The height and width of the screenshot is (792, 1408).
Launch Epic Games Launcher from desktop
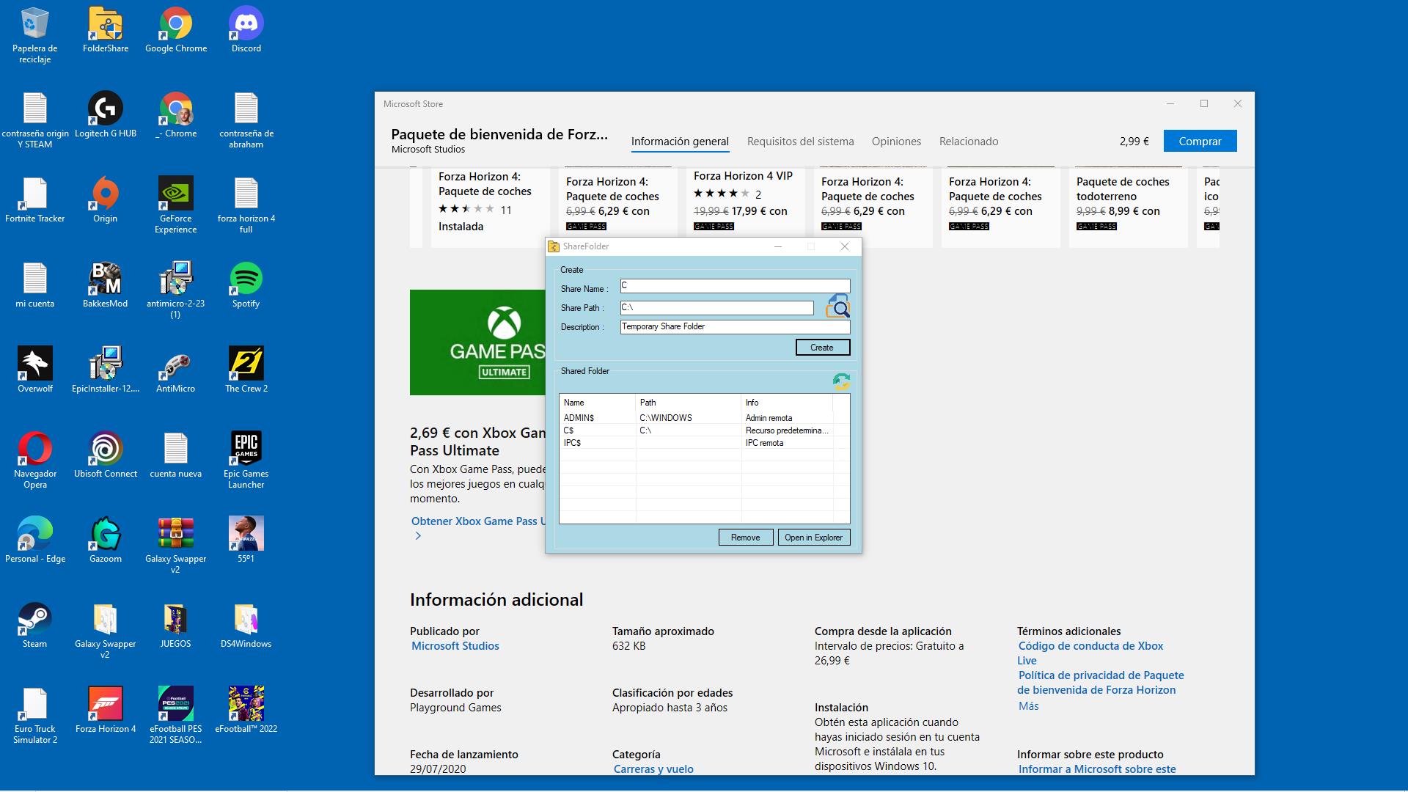246,450
